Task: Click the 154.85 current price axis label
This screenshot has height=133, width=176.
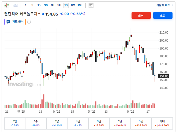Action: (164, 76)
